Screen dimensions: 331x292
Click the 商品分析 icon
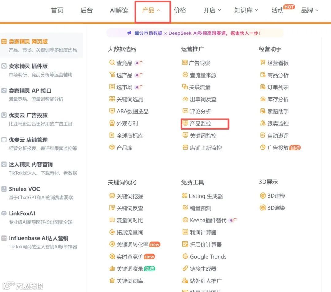(263, 75)
